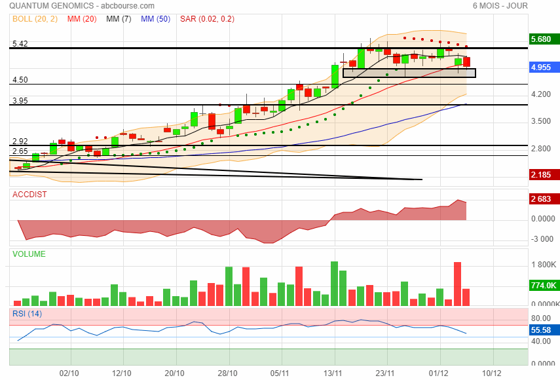Image resolution: width=560 pixels, height=380 pixels.
Task: Click the 28/10 date axis label
Action: tap(227, 373)
